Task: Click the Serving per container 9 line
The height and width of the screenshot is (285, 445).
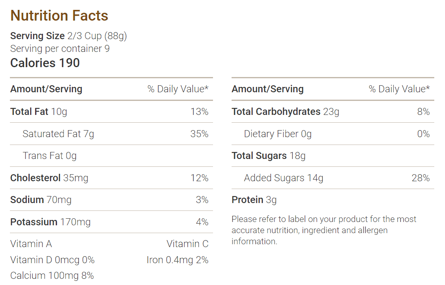Action: [x=60, y=49]
